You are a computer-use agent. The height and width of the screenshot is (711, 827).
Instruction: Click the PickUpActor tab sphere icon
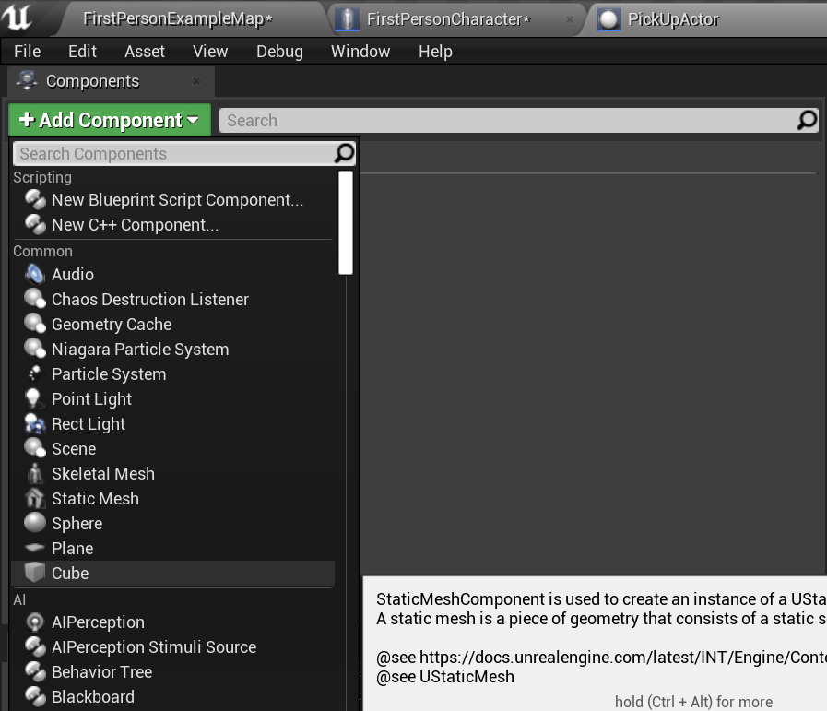coord(608,19)
